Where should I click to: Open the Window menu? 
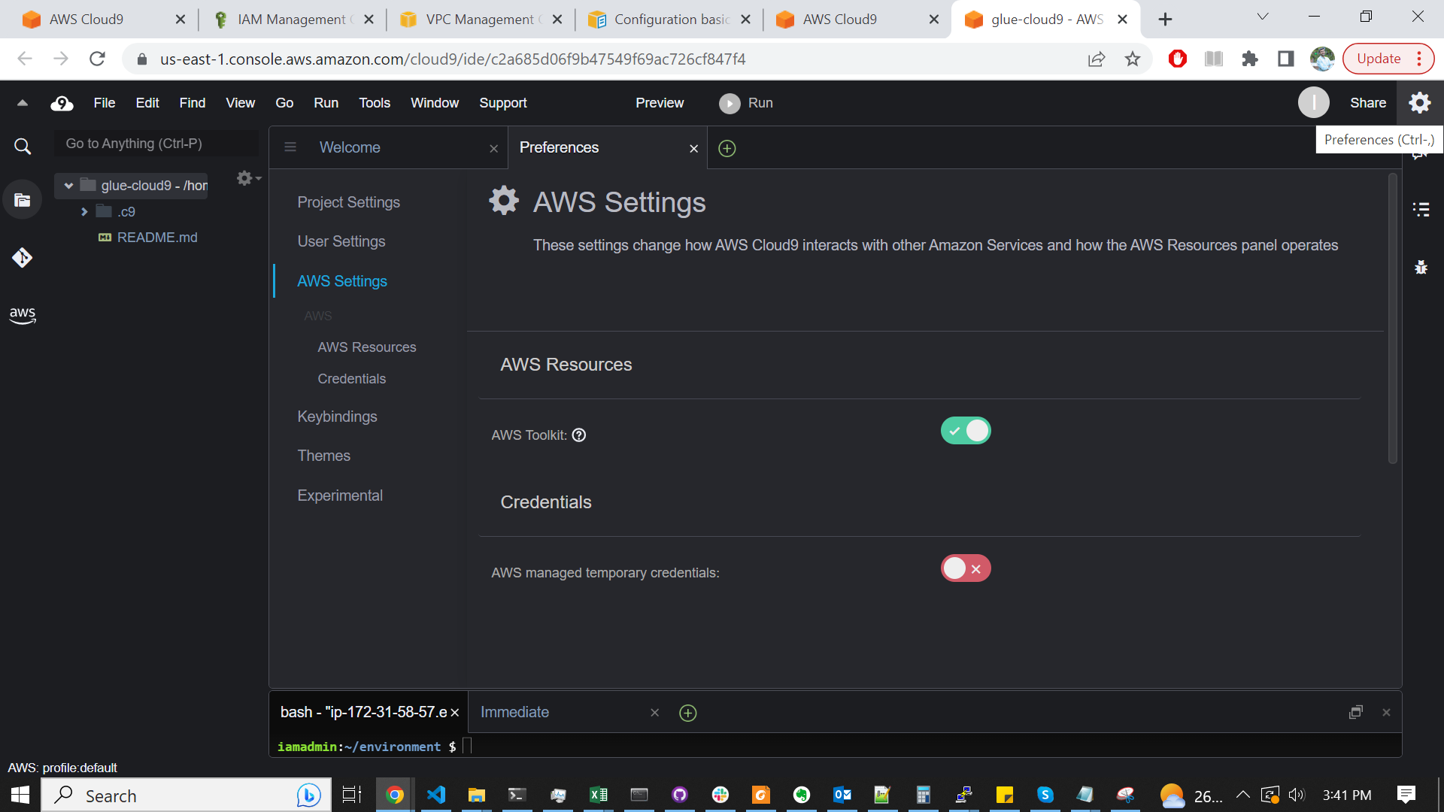(435, 103)
